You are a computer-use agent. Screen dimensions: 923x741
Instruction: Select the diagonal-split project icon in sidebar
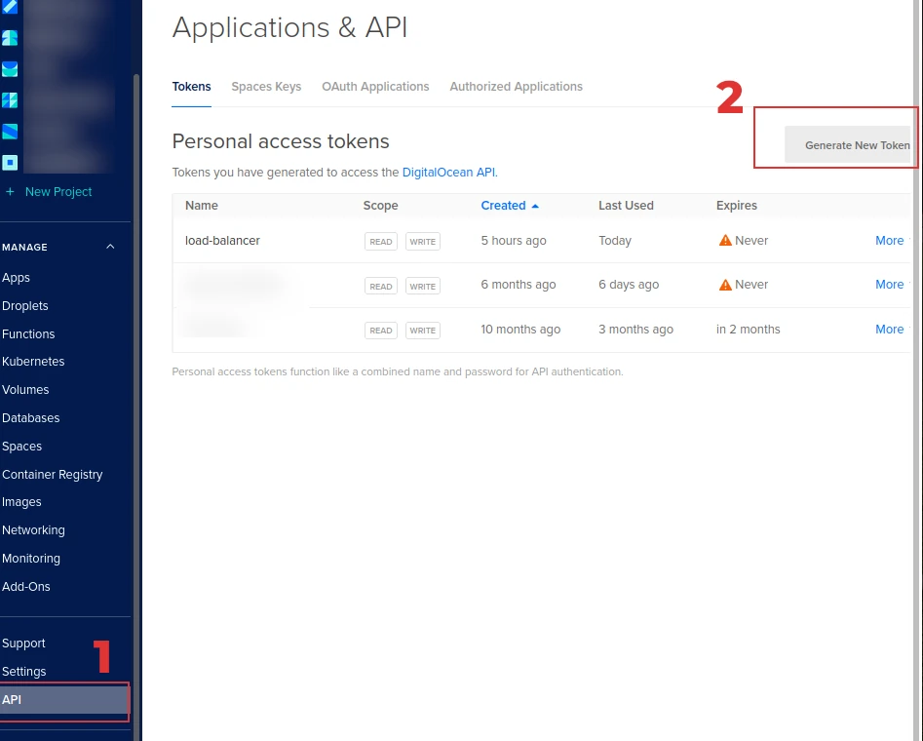pyautogui.click(x=12, y=131)
